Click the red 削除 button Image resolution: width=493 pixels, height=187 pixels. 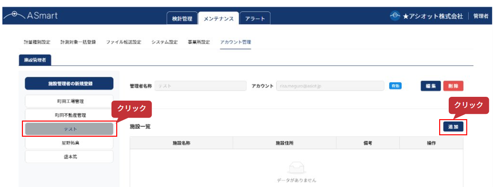[453, 86]
